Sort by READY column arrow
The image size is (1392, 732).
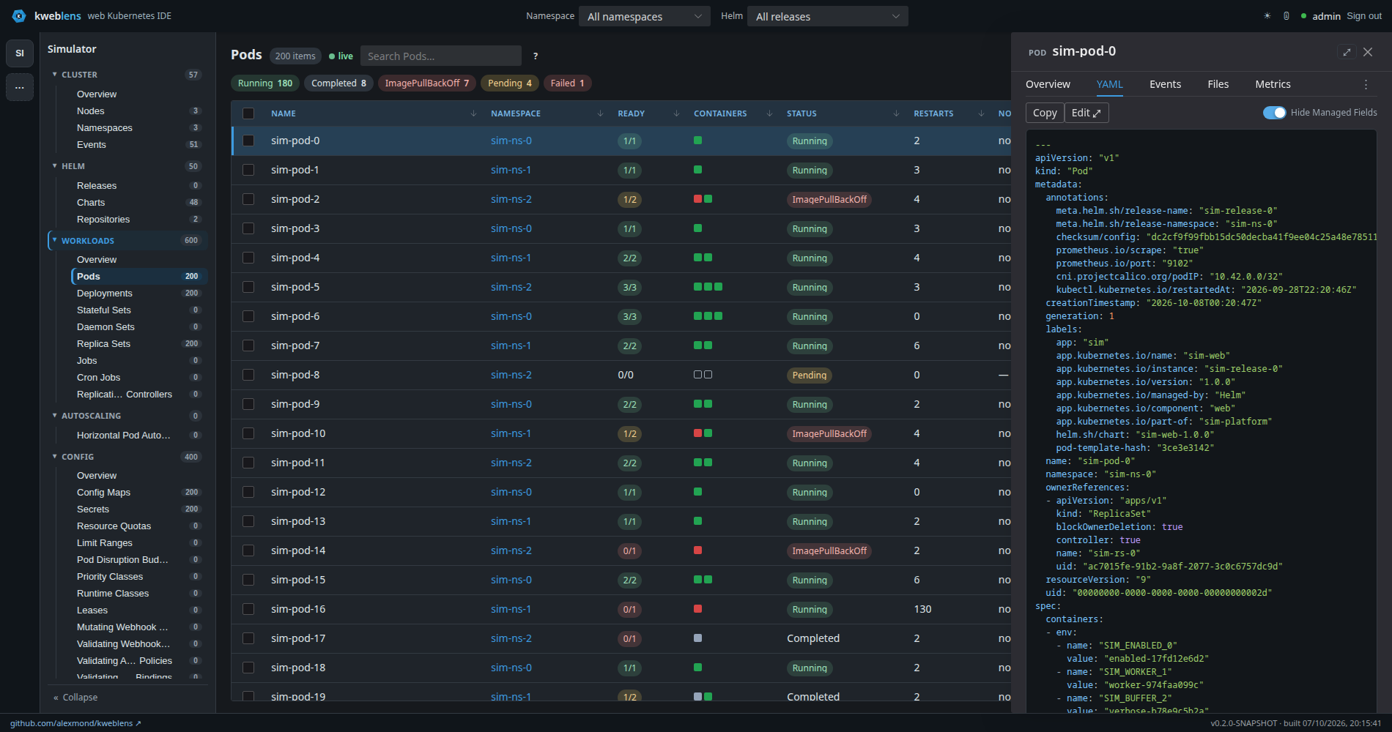(676, 113)
